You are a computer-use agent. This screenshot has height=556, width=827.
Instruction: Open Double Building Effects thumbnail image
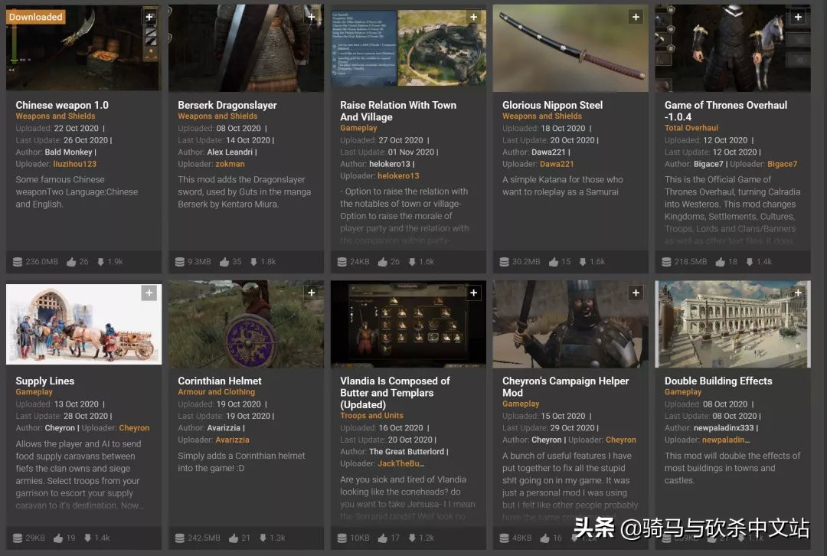click(x=732, y=324)
